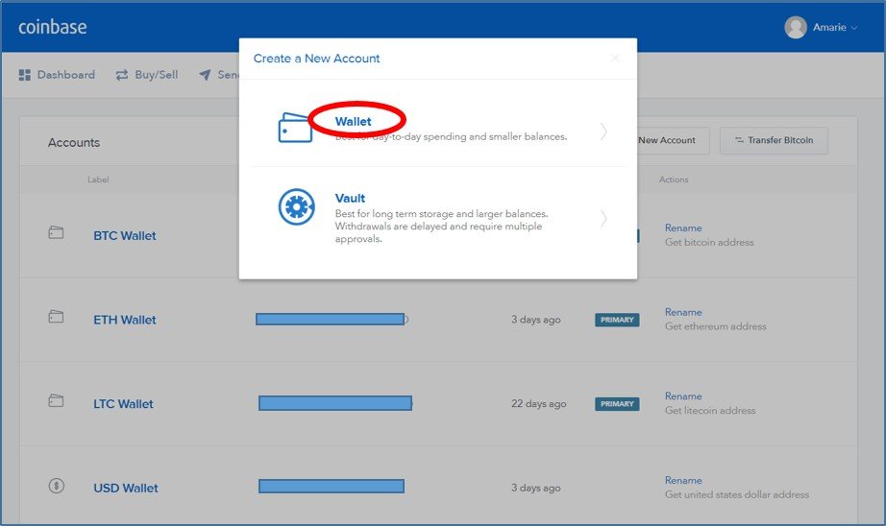Click the USD Wallet dollar icon
886x526 pixels.
(x=57, y=486)
